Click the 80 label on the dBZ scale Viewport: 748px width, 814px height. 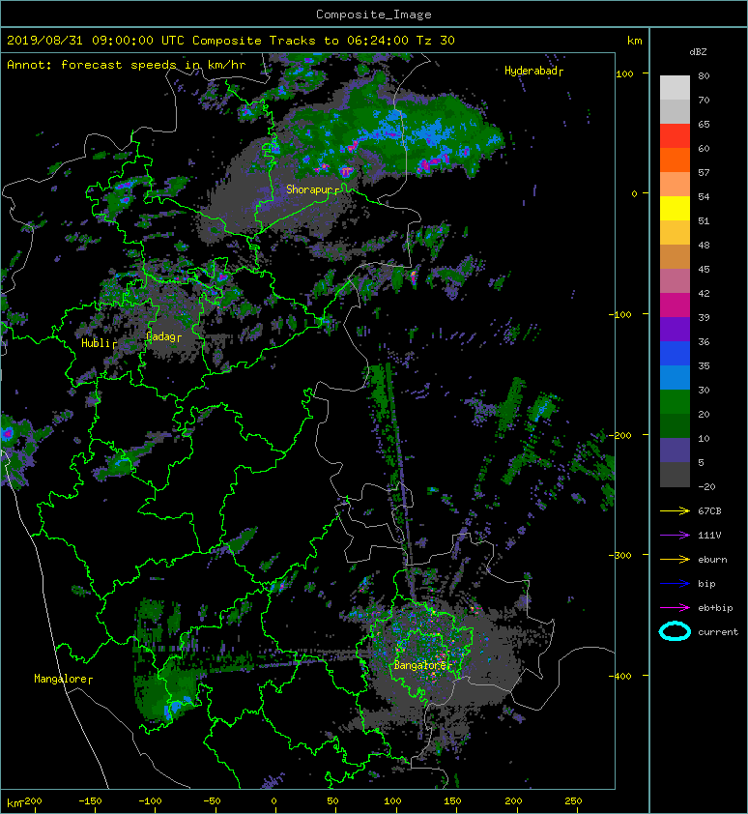coord(704,75)
